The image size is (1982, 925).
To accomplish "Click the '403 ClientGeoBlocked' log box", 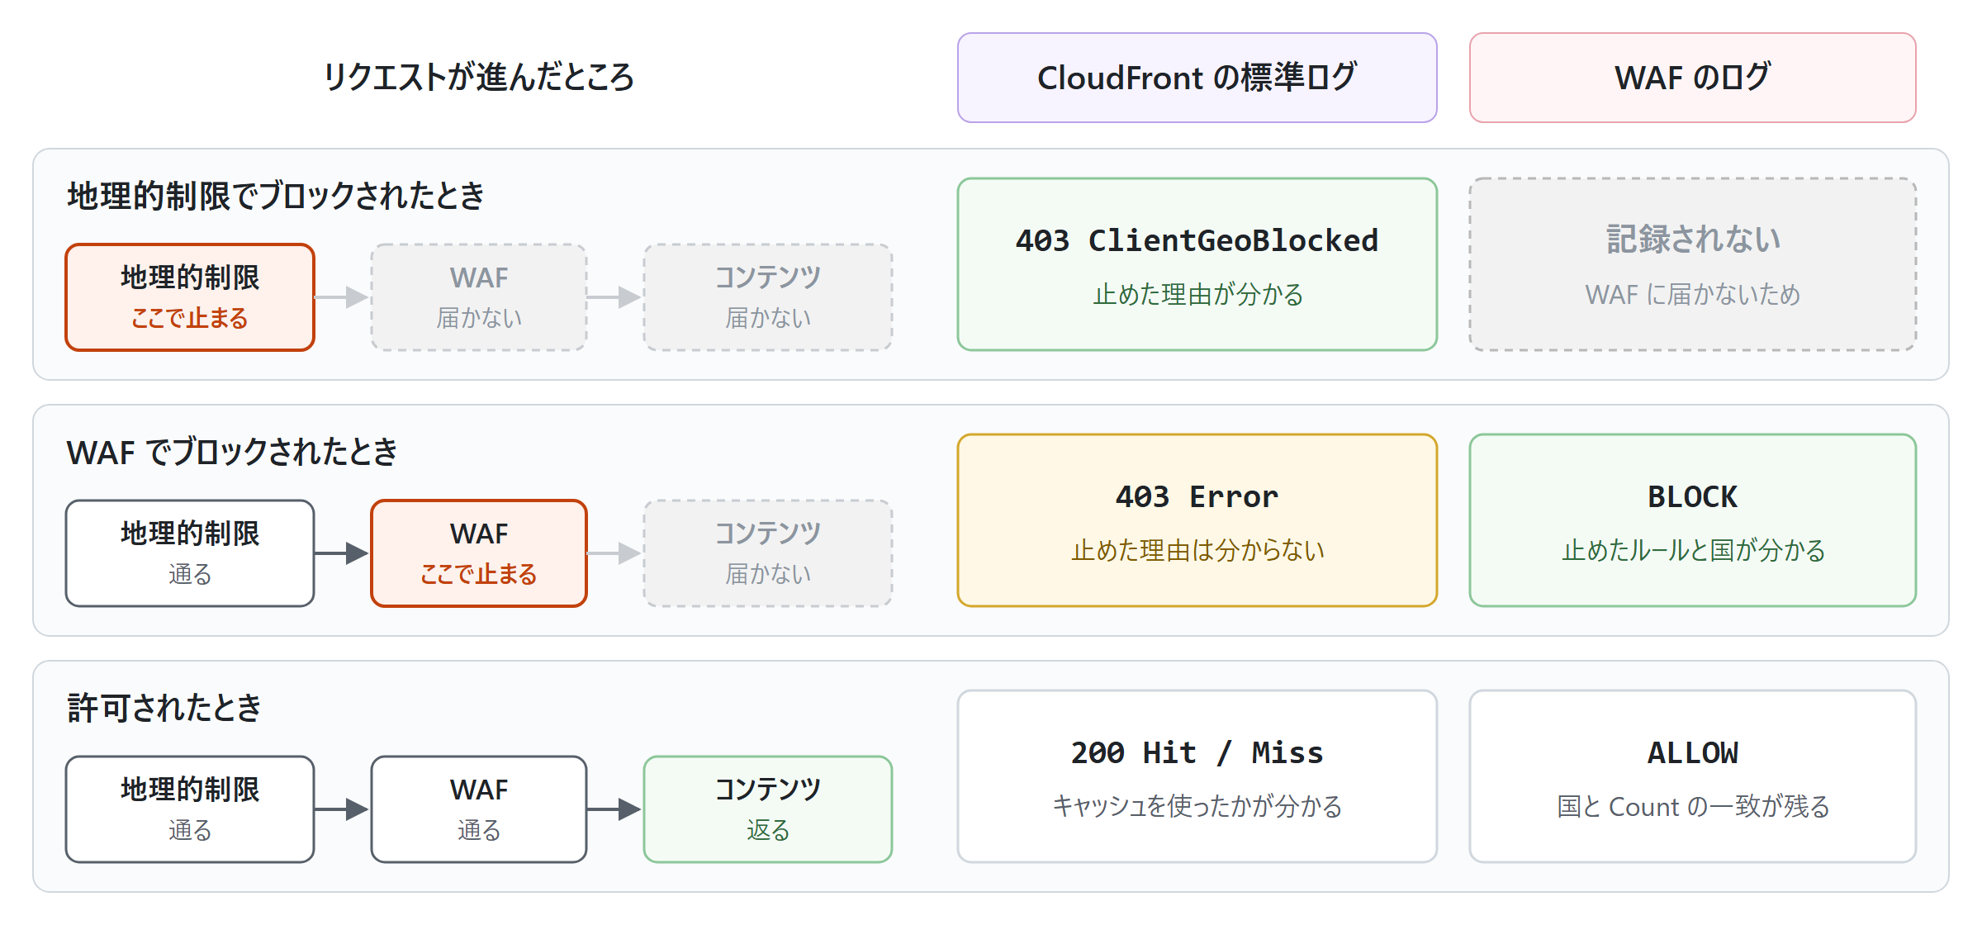I will tap(1197, 264).
